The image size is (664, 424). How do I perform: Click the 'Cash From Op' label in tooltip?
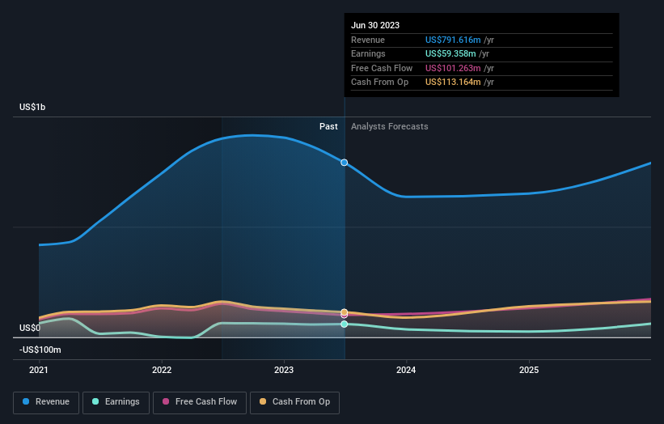tap(380, 83)
